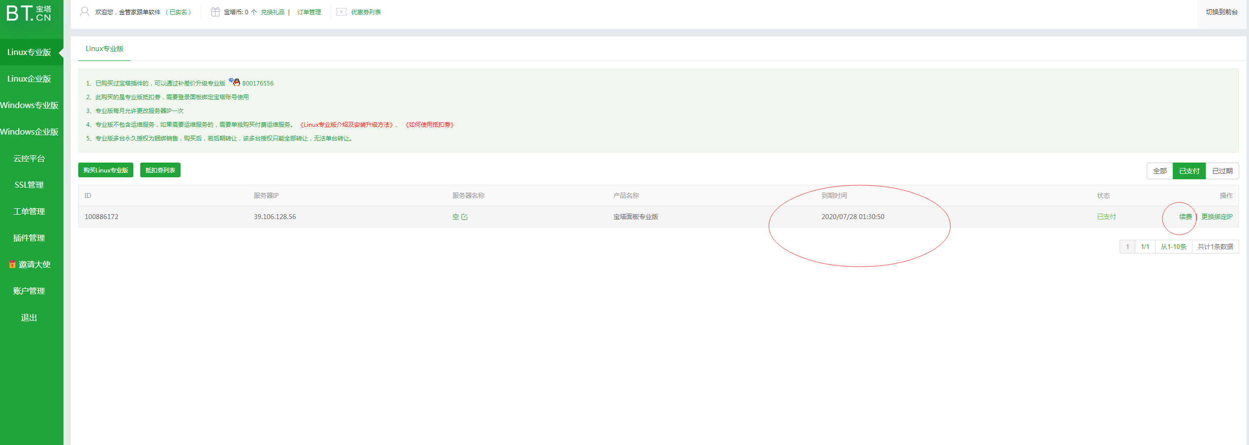Click the coupon ticket icon
This screenshot has width=1249, height=445.
tap(341, 12)
